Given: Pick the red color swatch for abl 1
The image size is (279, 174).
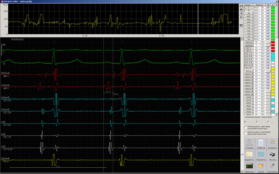Looking at the screenshot, I should tap(273, 48).
